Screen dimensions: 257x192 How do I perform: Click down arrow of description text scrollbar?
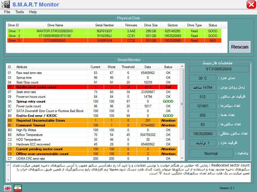[x=8, y=180]
